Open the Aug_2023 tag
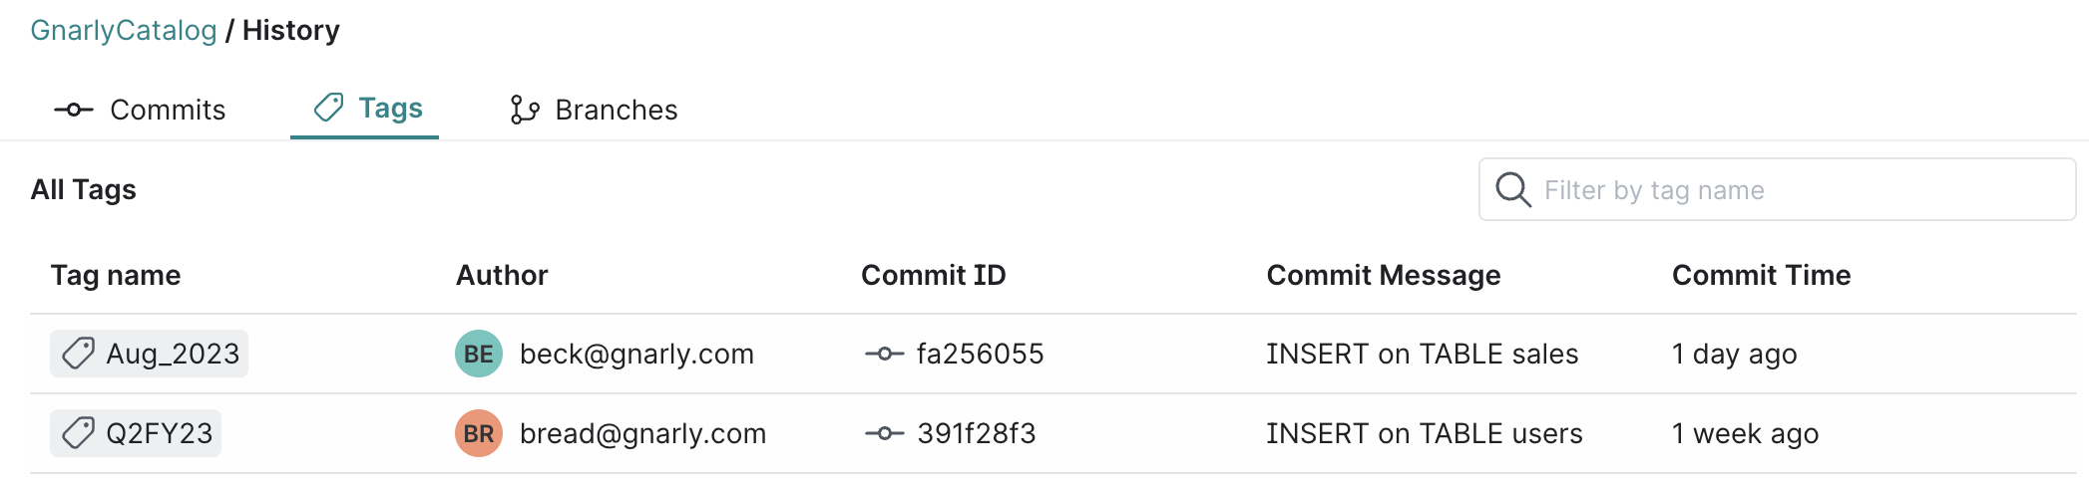 pos(173,354)
